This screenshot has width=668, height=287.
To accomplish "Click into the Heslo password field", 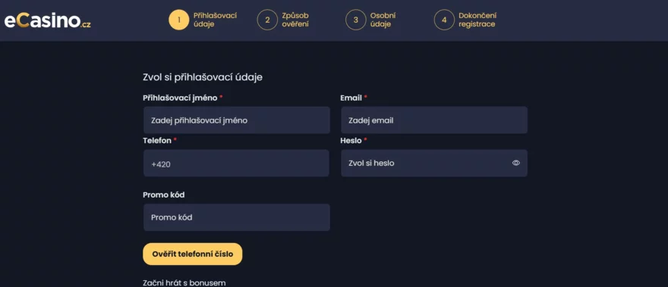I will point(434,164).
